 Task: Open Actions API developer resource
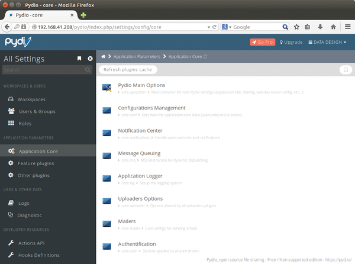(31, 243)
